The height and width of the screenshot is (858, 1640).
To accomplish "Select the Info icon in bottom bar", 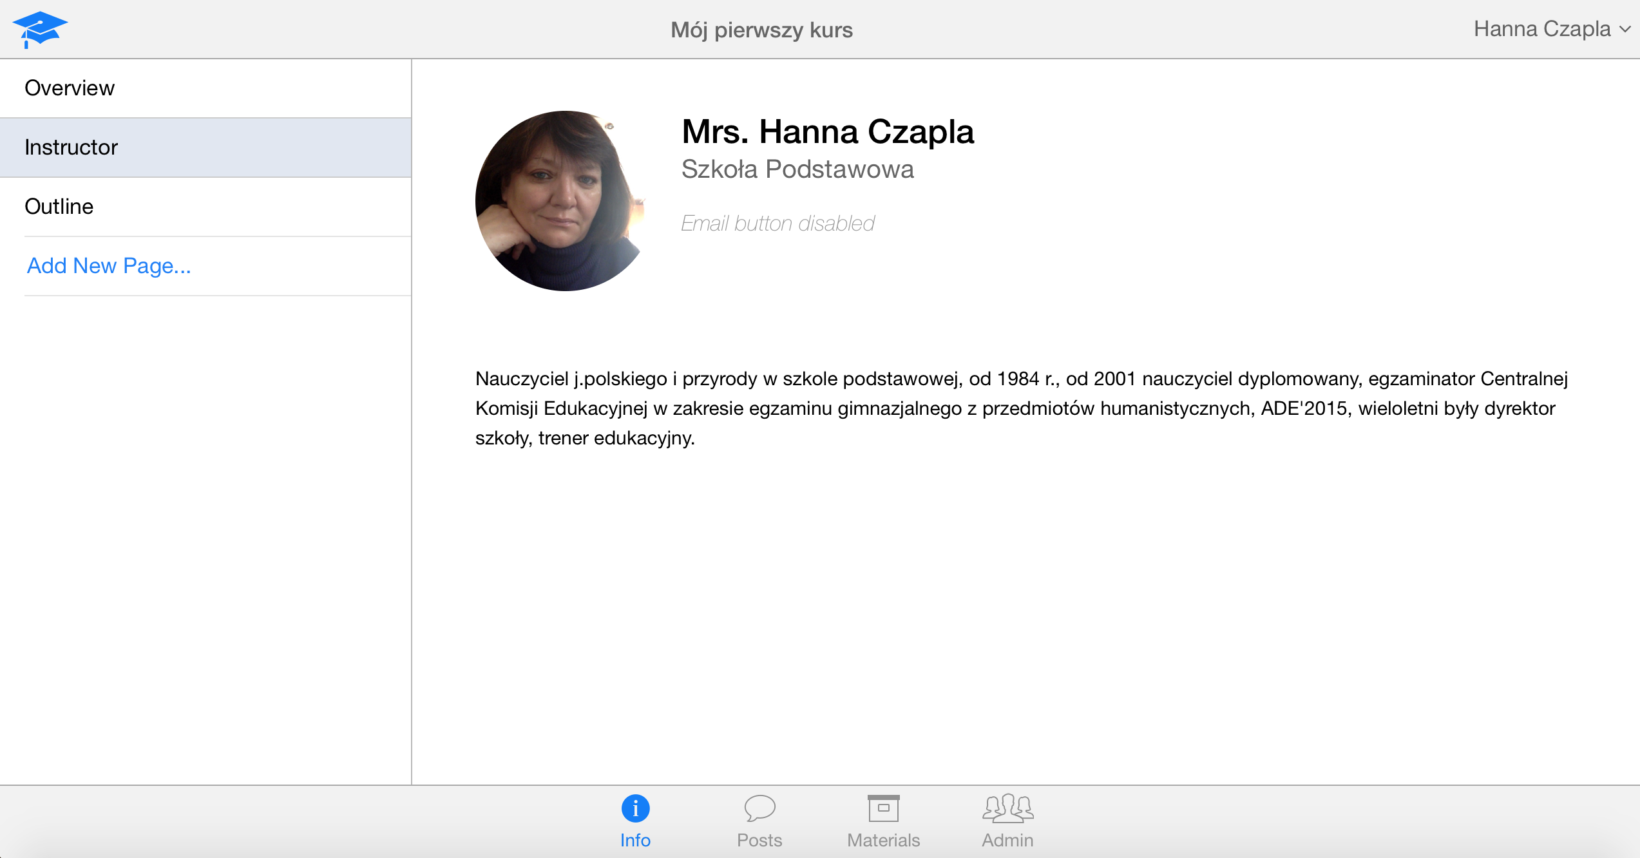I will point(635,808).
